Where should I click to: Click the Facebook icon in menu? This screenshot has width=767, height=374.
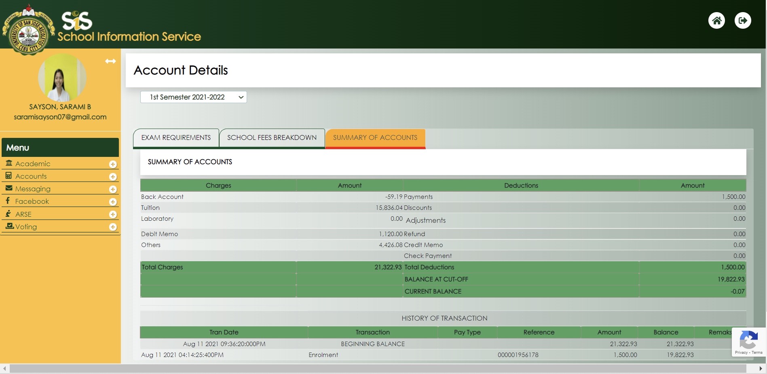click(x=8, y=201)
